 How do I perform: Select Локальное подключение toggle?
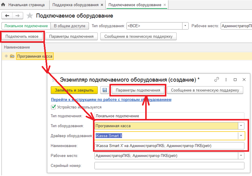click(x=26, y=26)
